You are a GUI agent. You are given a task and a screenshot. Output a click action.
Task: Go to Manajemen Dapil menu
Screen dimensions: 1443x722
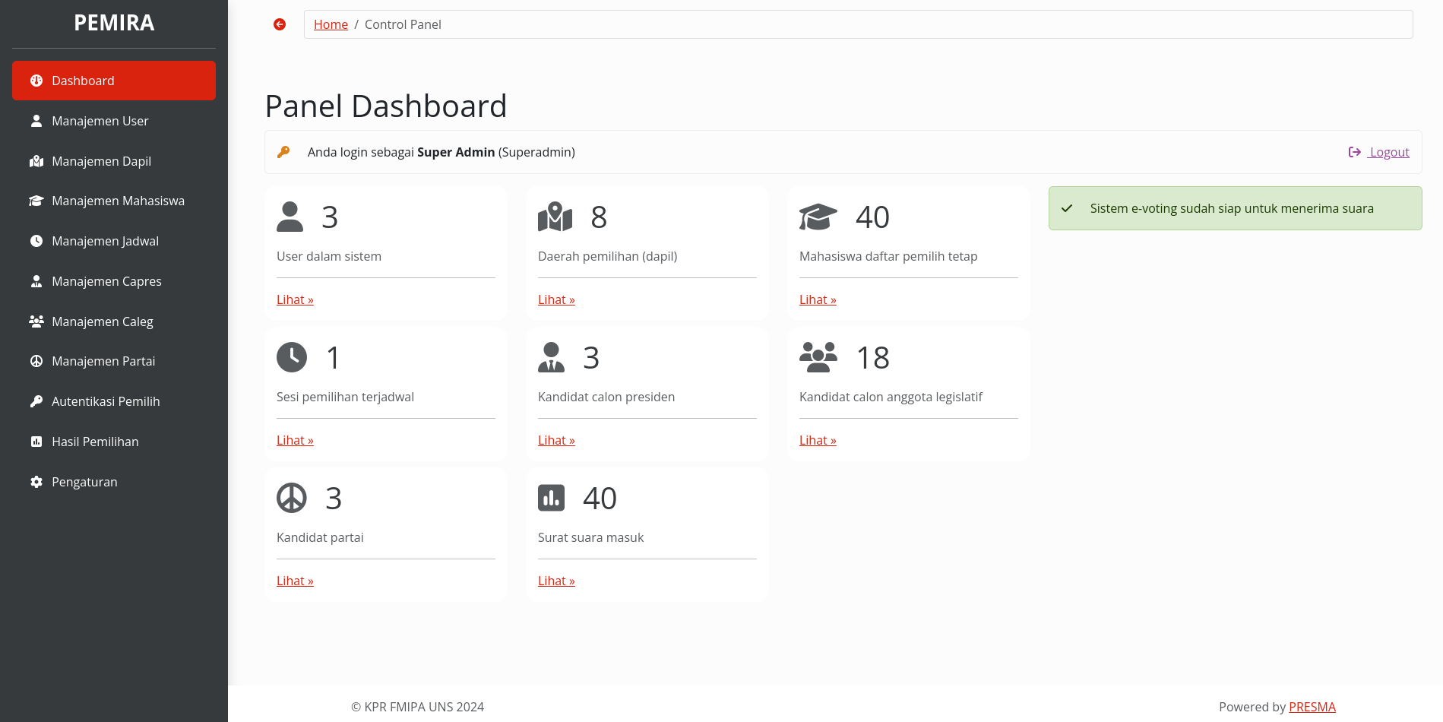click(101, 161)
